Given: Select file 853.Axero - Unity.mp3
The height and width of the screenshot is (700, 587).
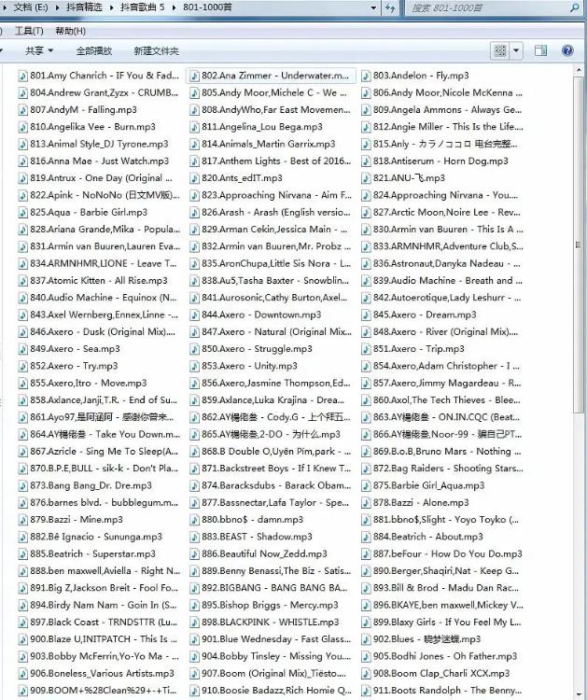Looking at the screenshot, I should coord(244,366).
